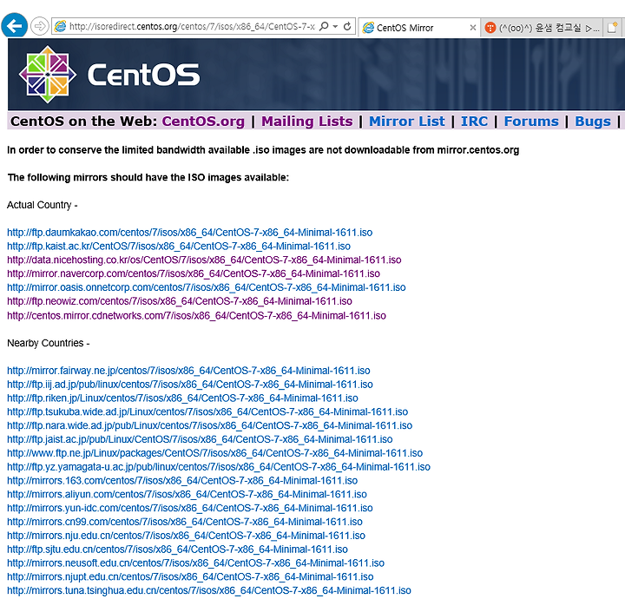625x599 pixels.
Task: Click the CentOS logo in the banner
Action: [x=109, y=75]
